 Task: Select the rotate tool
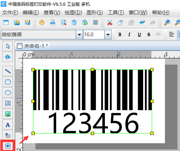click(8, 57)
